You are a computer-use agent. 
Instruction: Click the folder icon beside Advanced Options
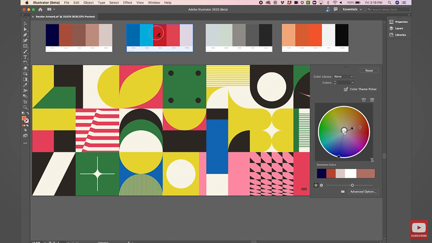click(x=343, y=192)
